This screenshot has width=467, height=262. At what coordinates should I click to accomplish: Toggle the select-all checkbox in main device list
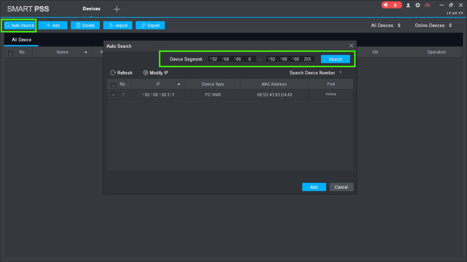click(x=11, y=53)
